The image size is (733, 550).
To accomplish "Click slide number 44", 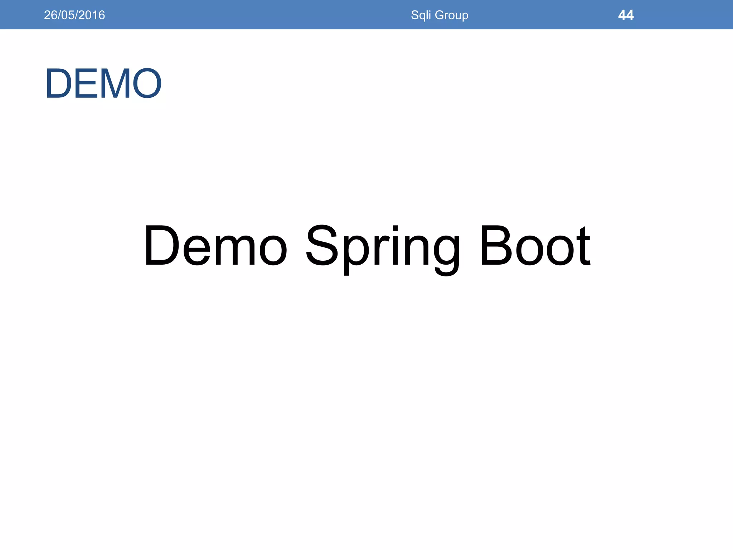I will (x=626, y=15).
